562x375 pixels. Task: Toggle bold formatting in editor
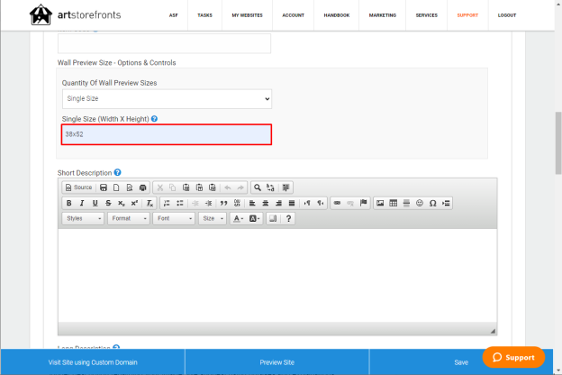coord(68,203)
